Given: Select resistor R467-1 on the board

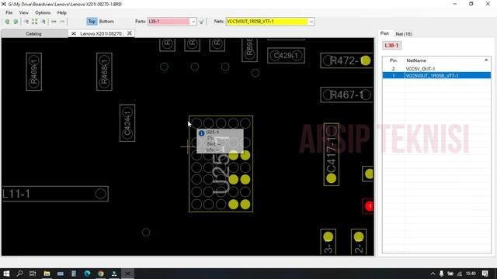Looking at the screenshot, I should [347, 95].
